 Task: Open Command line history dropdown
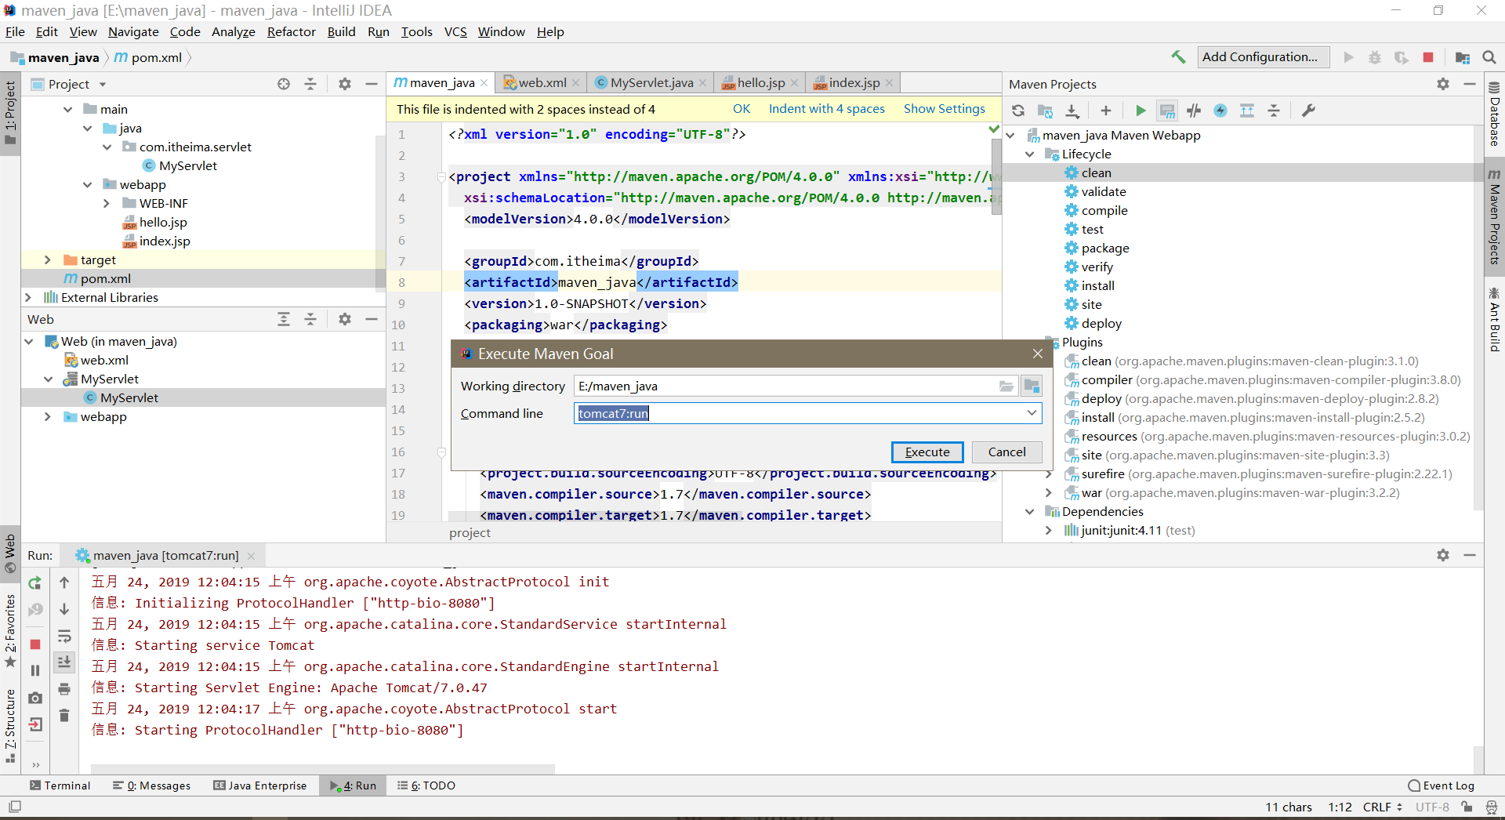[1032, 412]
